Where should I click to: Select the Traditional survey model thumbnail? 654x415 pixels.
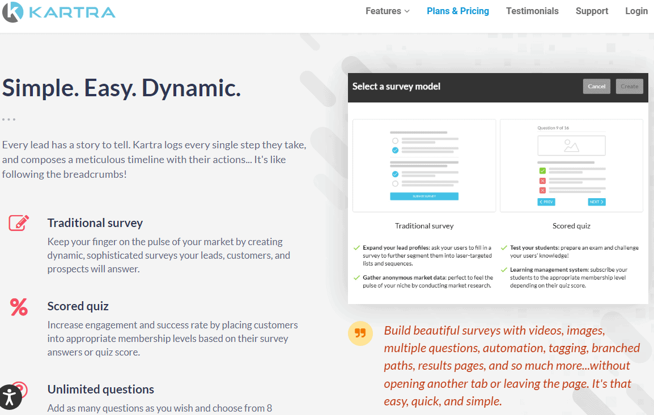pyautogui.click(x=424, y=166)
